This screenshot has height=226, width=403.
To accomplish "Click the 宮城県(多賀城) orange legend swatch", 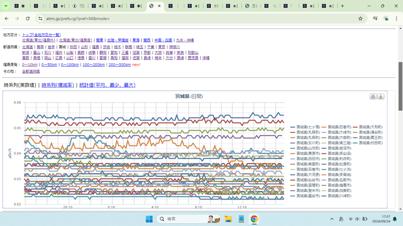I will click(x=323, y=174).
